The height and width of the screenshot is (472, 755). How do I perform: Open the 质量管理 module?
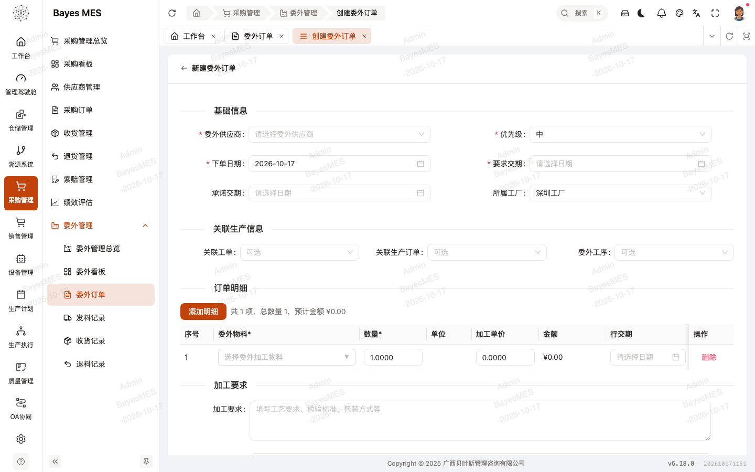coord(21,373)
